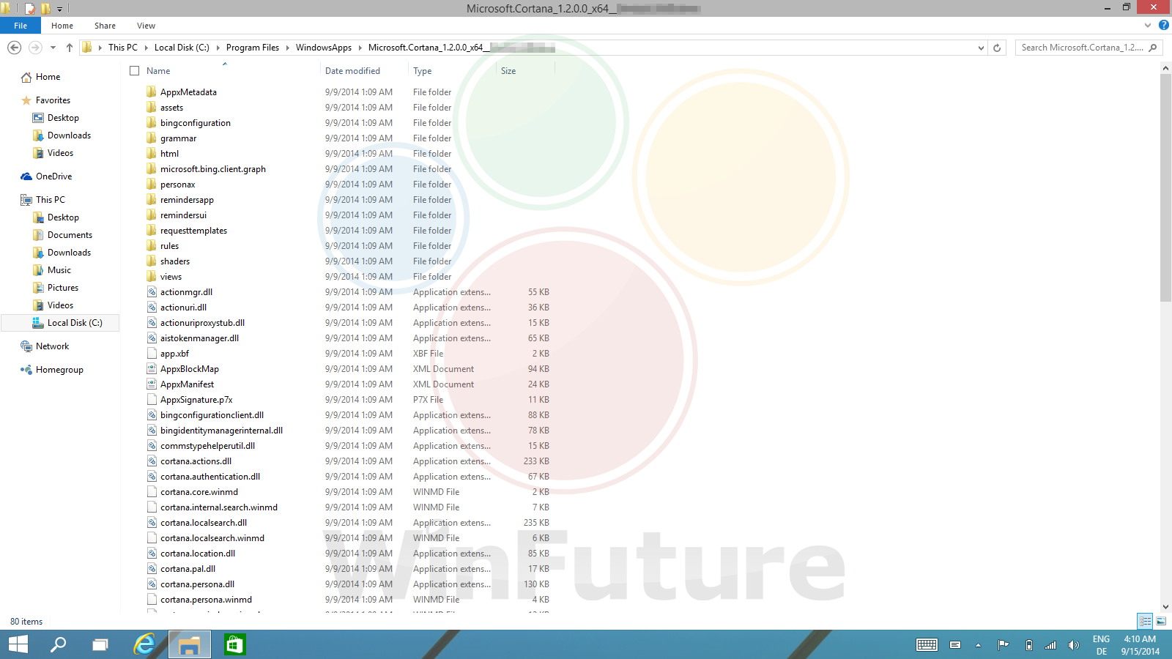Open the Action Center flag icon

[x=1003, y=645]
